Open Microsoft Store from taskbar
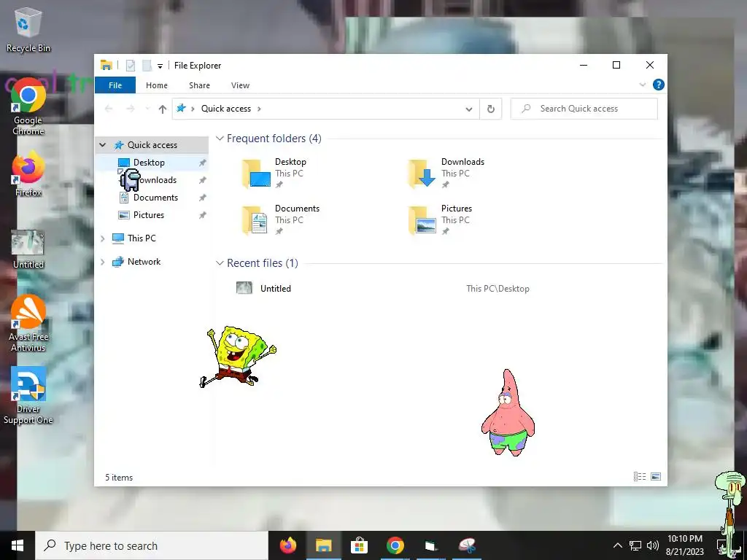This screenshot has height=560, width=747. click(359, 545)
